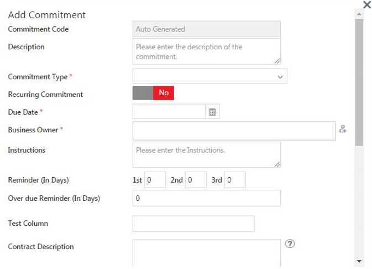372x269 pixels.
Task: Click the Description text area
Action: (206, 51)
